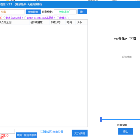Toggle the 播放区 自由位置 checkbox
The image size is (140, 140).
tap(42, 131)
